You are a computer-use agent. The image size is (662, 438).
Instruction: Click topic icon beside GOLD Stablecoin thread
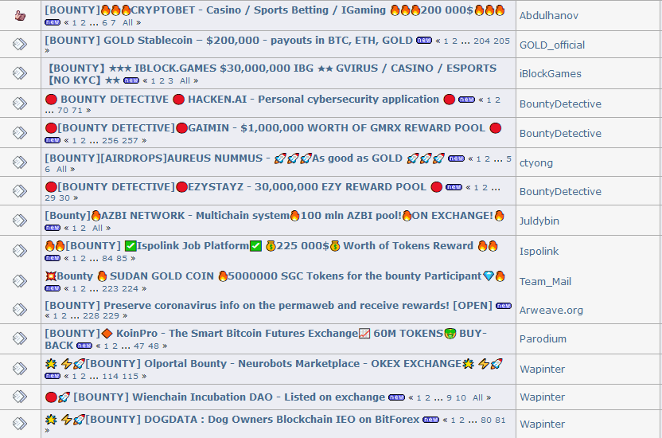click(20, 44)
